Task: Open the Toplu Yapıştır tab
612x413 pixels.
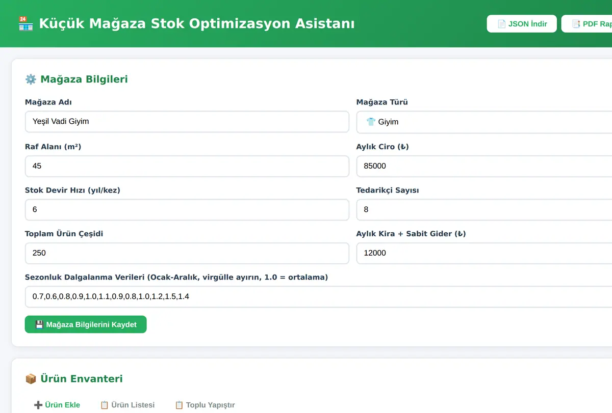Action: coord(205,405)
